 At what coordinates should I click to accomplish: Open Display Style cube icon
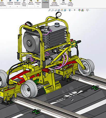point(70,10)
